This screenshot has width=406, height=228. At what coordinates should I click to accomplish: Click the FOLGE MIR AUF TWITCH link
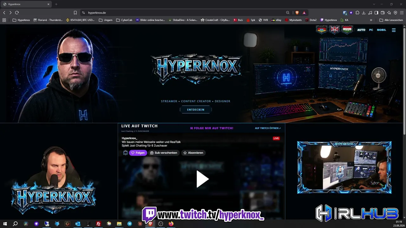point(212,128)
